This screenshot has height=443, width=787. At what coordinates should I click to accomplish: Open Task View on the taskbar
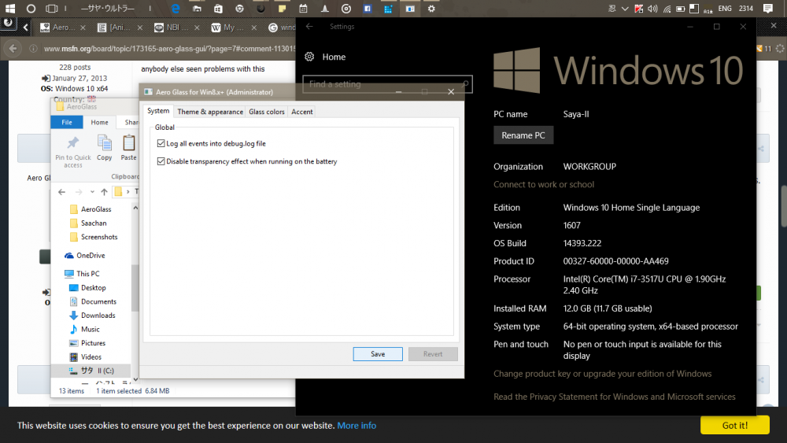(x=52, y=9)
